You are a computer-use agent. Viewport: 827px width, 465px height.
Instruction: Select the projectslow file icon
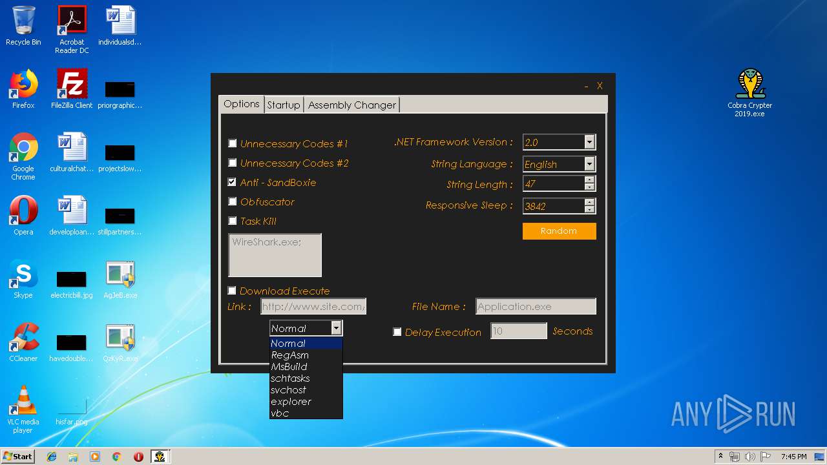(120, 157)
